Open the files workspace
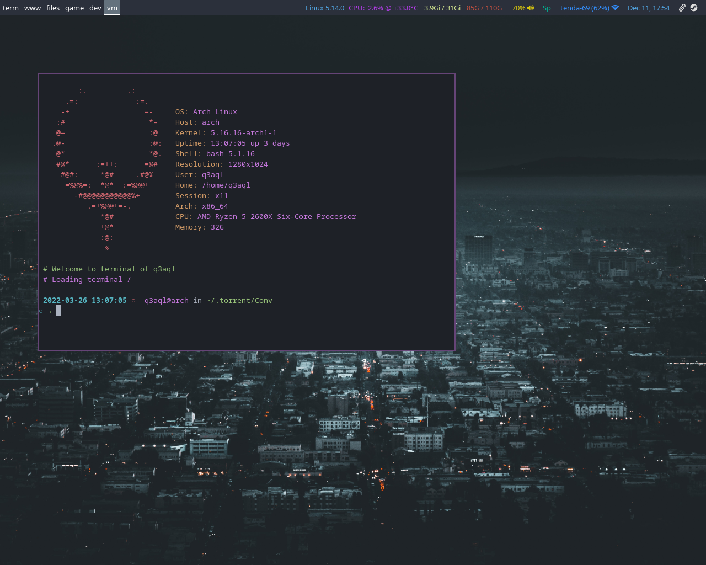Viewport: 706px width, 565px height. pos(53,8)
